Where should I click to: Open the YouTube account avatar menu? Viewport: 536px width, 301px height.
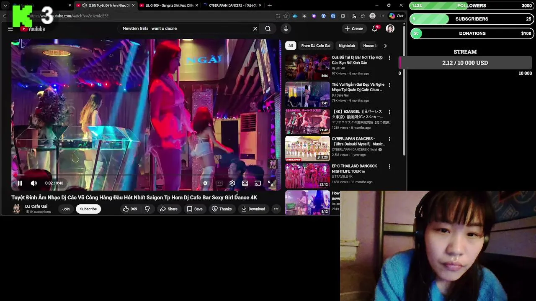tap(390, 28)
